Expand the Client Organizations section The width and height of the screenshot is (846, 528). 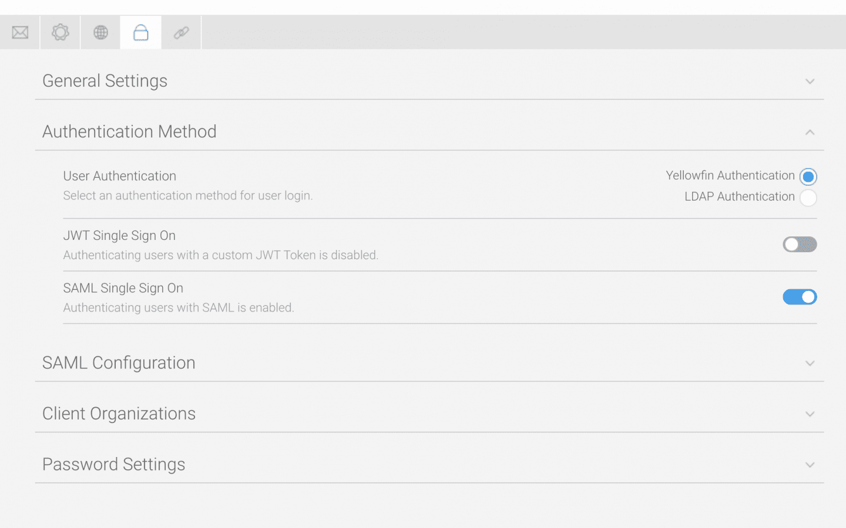tap(810, 414)
